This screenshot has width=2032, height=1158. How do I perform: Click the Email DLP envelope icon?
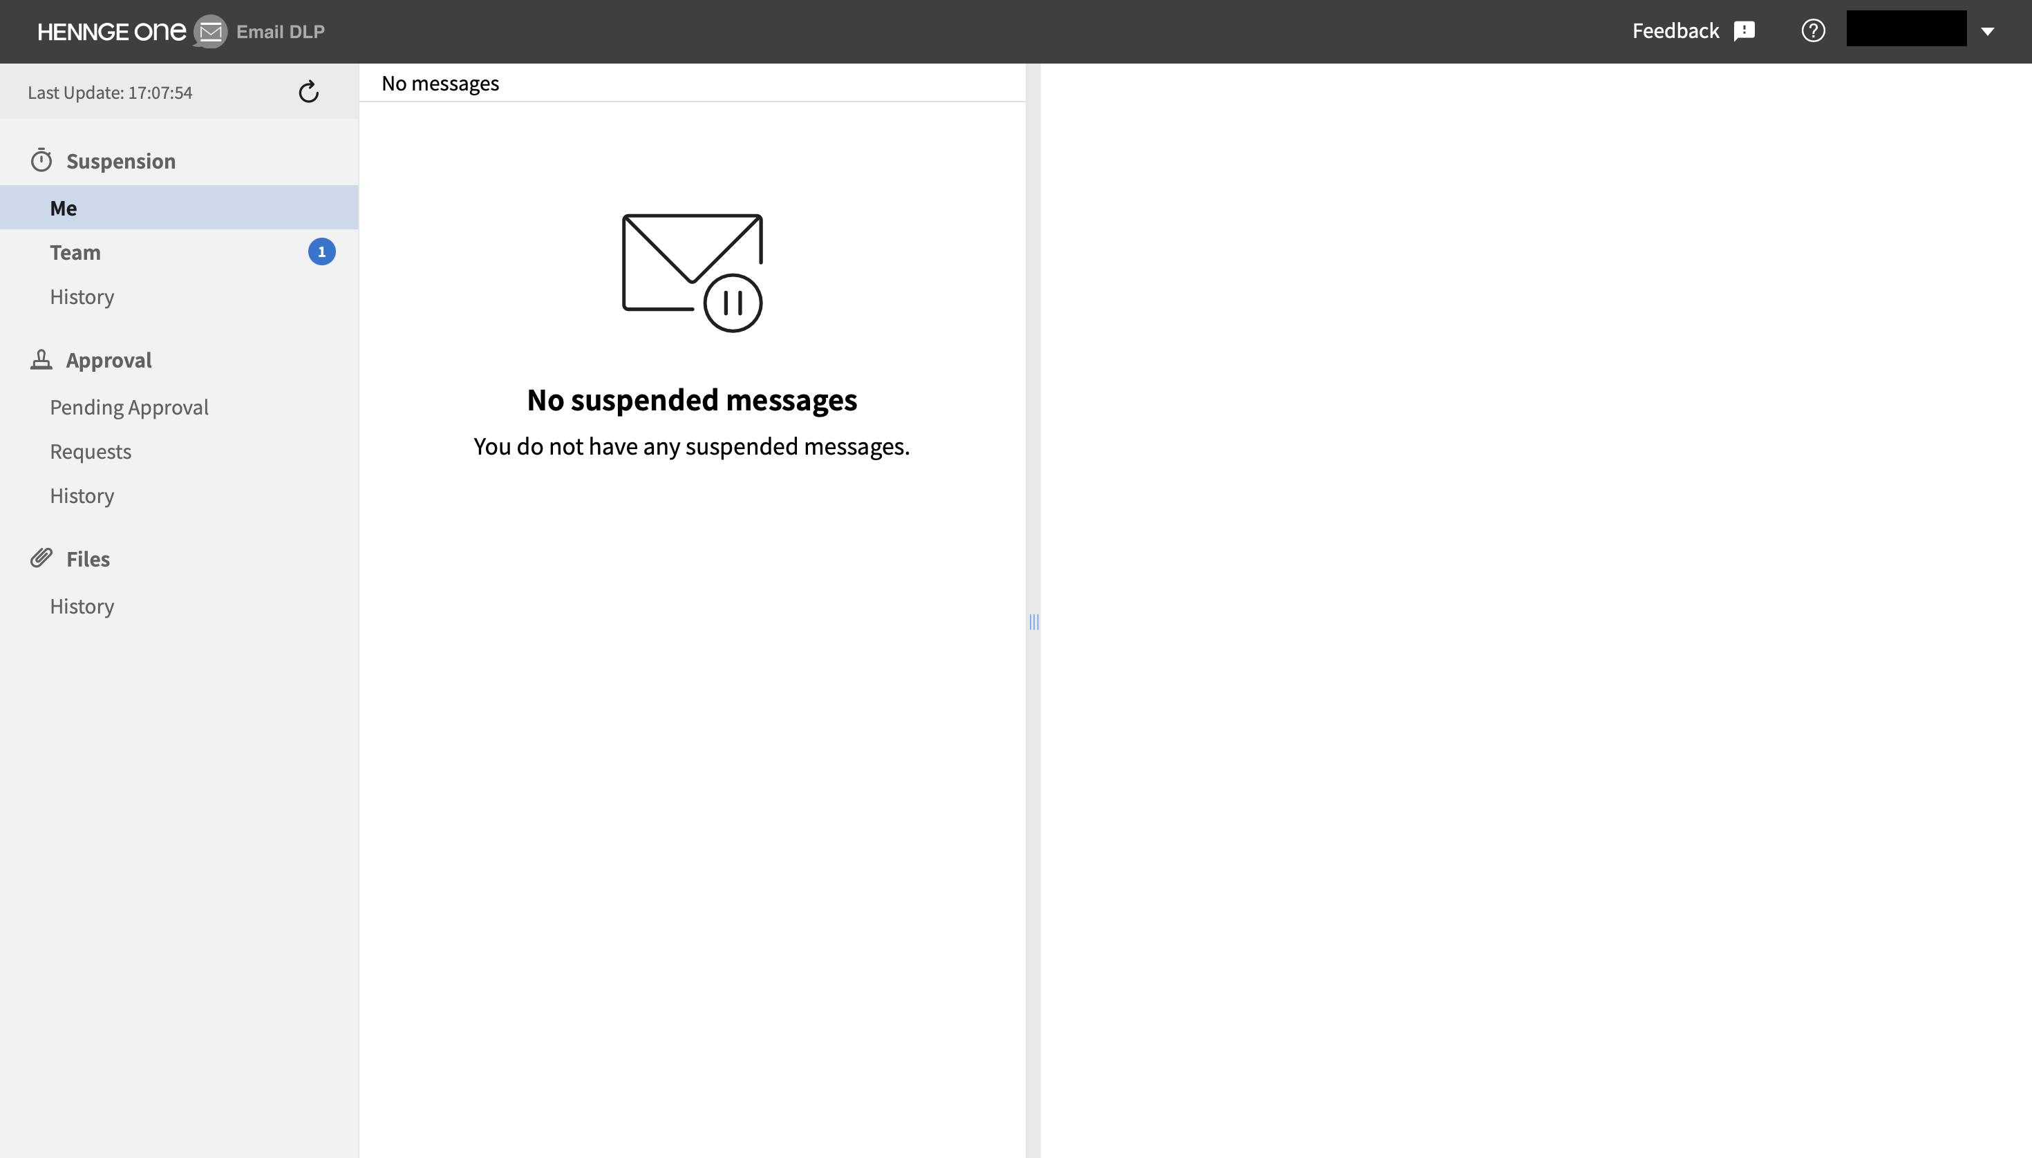211,32
